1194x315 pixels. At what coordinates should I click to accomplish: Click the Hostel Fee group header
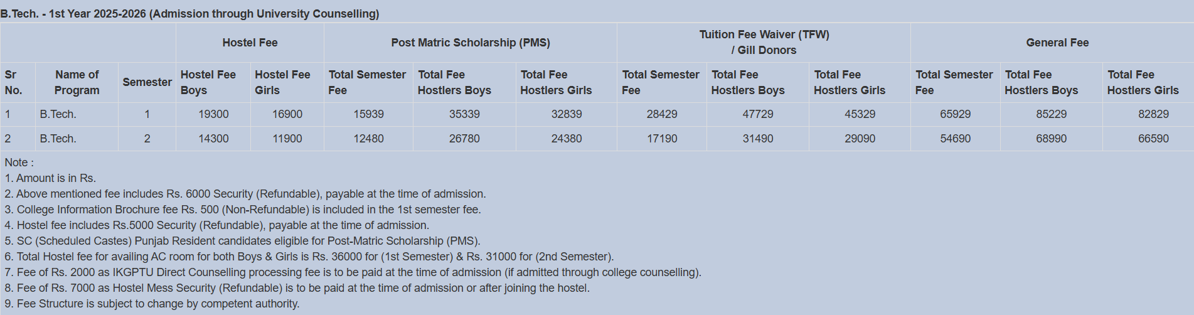coord(250,43)
